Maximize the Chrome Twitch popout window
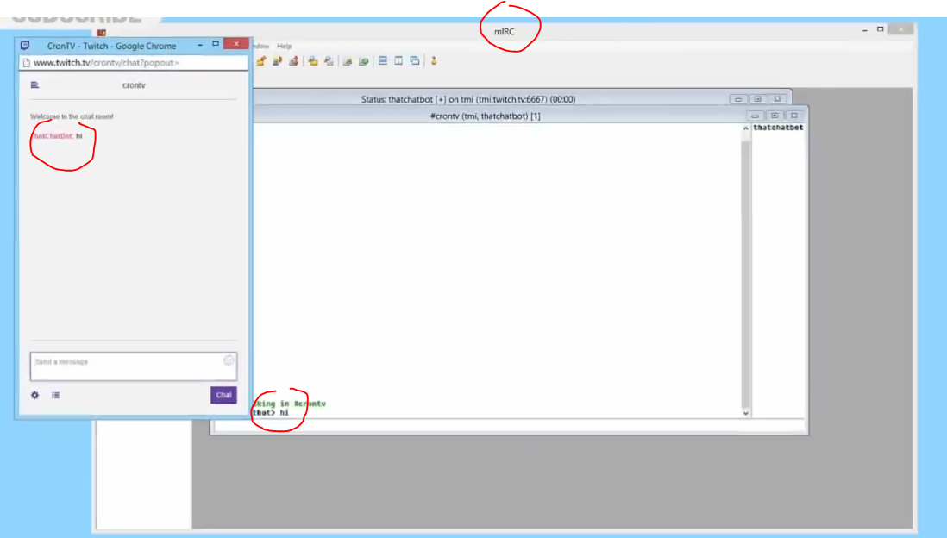The width and height of the screenshot is (947, 538). click(x=216, y=44)
